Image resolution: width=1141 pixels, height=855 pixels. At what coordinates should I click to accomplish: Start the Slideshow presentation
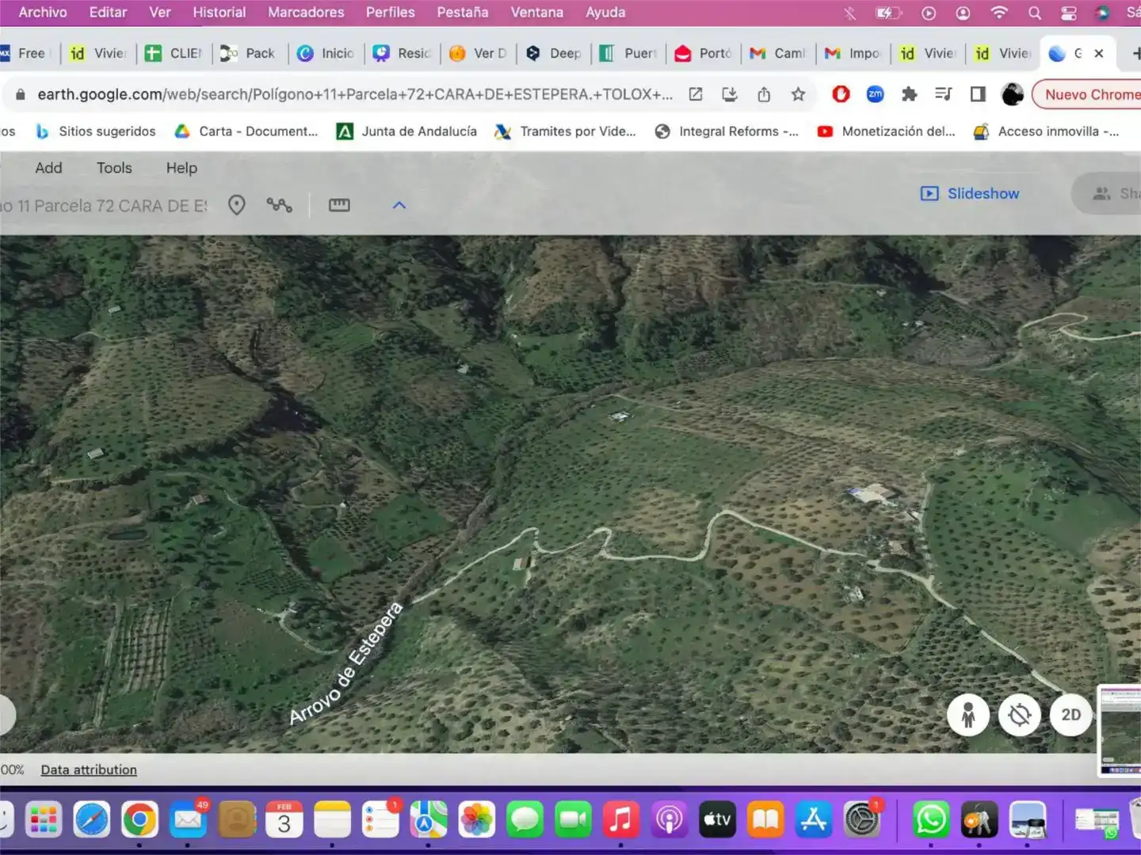coord(970,193)
